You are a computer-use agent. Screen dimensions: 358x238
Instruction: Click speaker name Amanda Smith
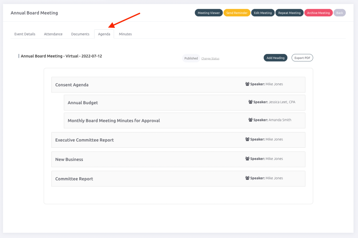[280, 120]
